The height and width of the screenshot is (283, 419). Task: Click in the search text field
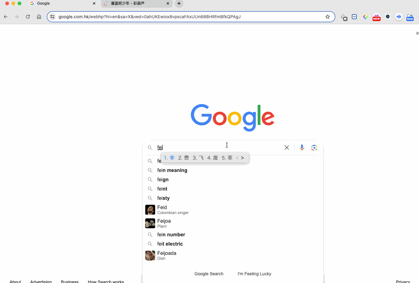tap(218, 148)
